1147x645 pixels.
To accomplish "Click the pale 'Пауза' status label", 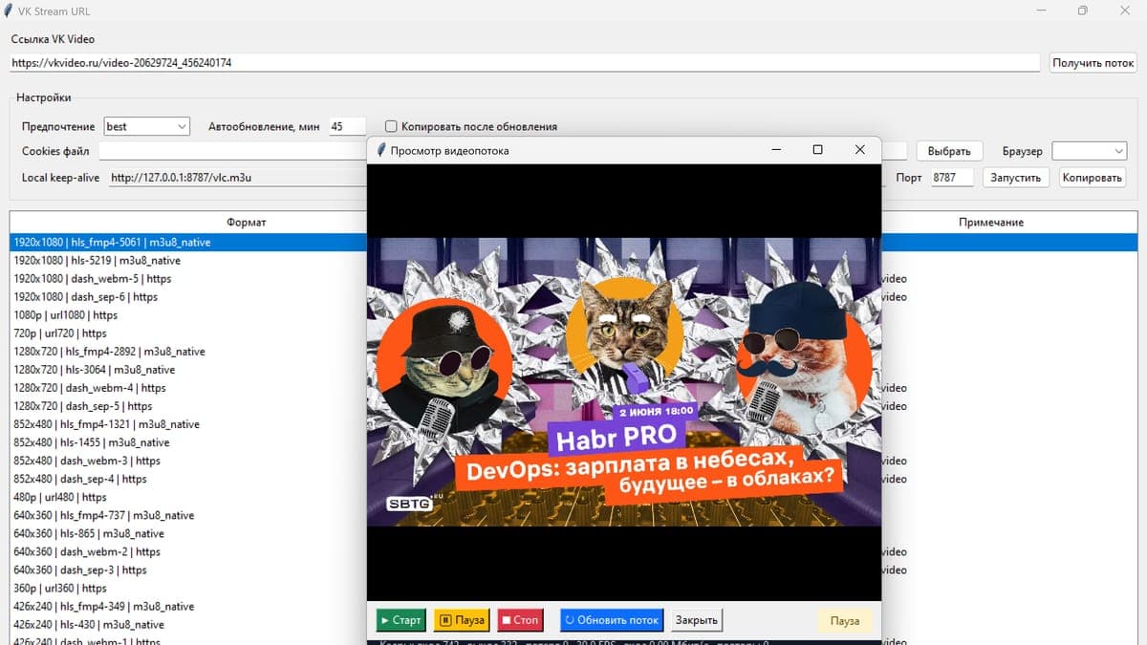I will click(845, 620).
